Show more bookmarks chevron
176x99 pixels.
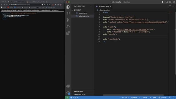point(63,7)
